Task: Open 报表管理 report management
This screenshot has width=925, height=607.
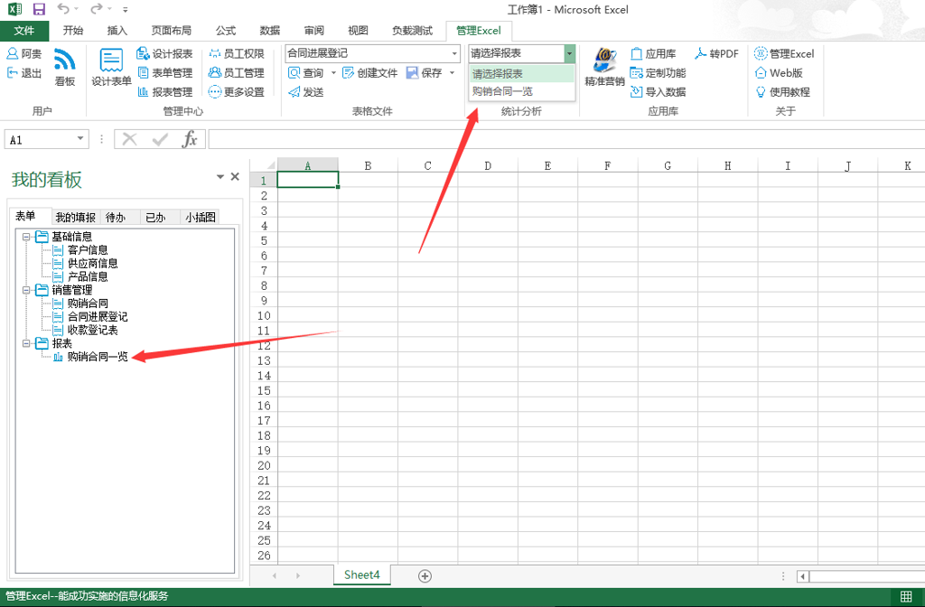Action: [164, 91]
